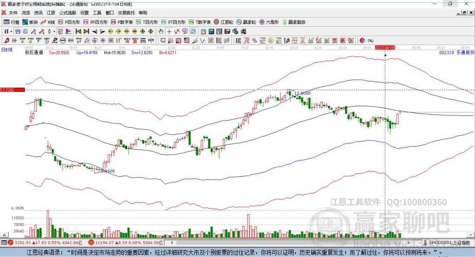Click the down arrow at right of volume panel

(470, 235)
